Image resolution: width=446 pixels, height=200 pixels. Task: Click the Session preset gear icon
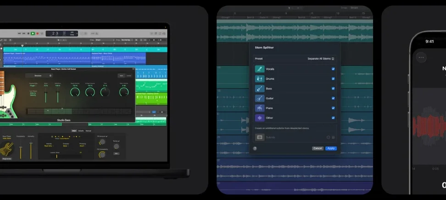50,76
